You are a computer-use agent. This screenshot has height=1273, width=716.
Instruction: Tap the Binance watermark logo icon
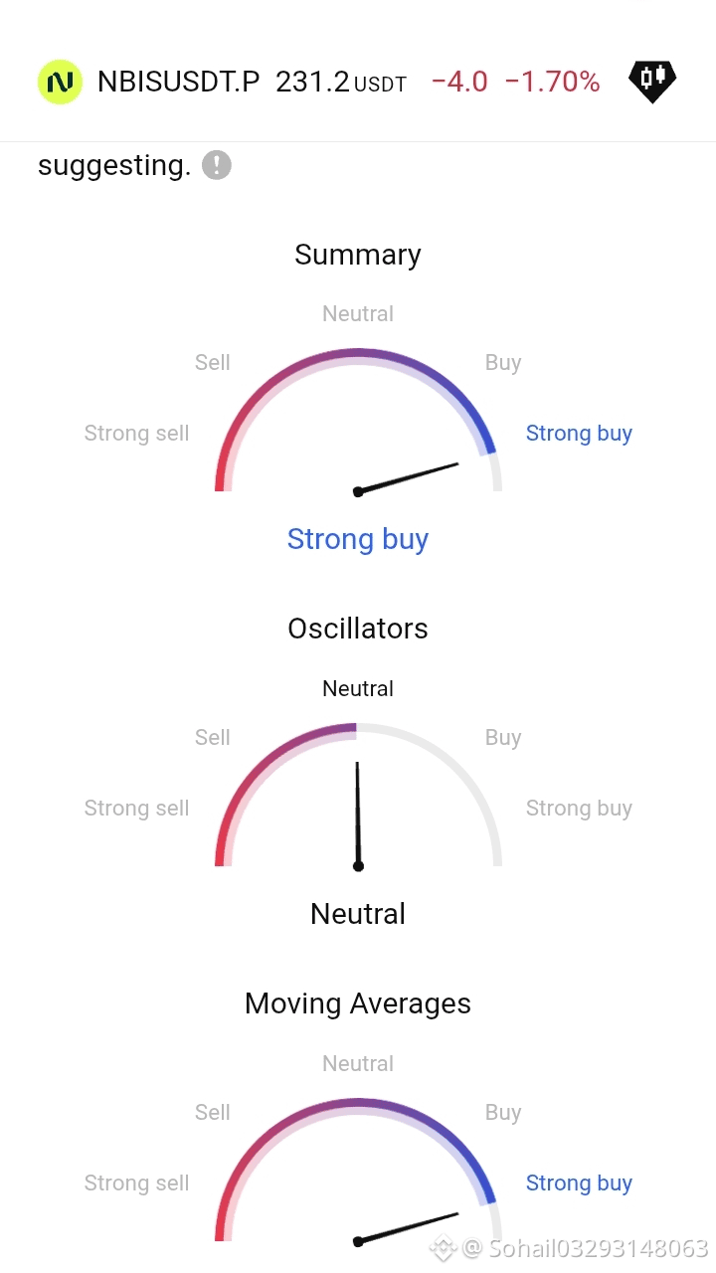tap(444, 1246)
